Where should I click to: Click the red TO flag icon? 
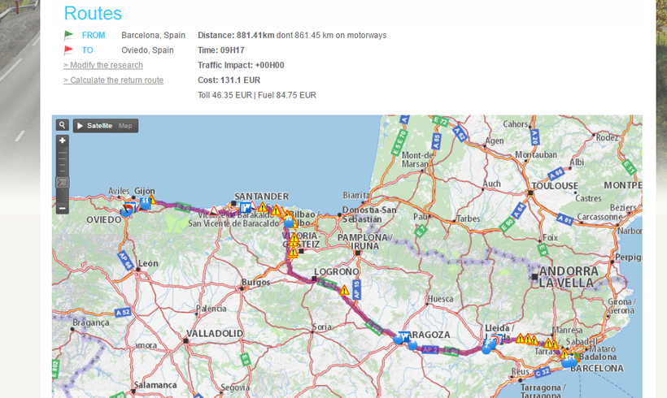point(69,50)
